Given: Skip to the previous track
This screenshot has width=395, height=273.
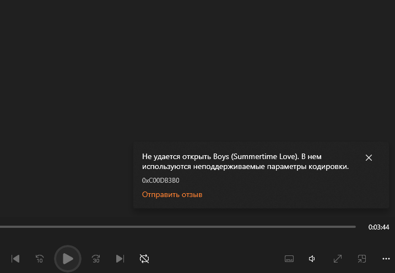Looking at the screenshot, I should (15, 259).
